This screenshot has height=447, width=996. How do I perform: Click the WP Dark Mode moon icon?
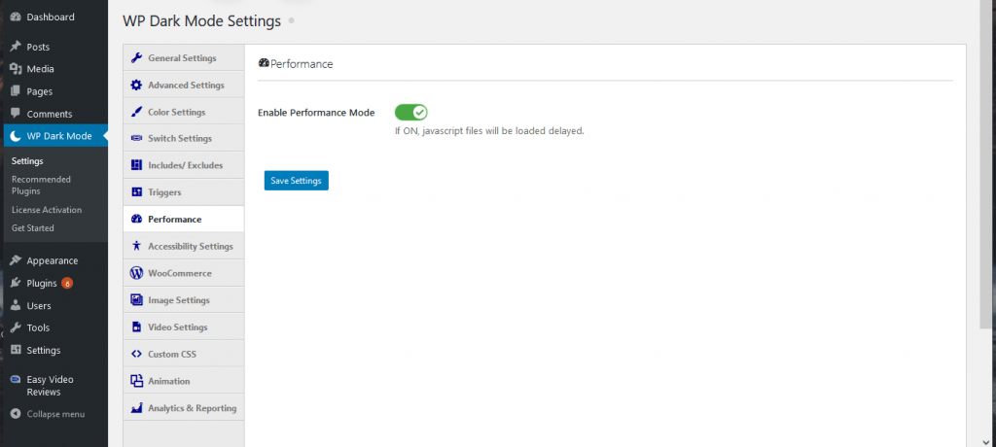coord(16,136)
